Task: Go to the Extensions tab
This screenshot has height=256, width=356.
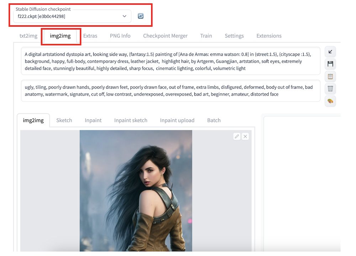Action: [269, 36]
